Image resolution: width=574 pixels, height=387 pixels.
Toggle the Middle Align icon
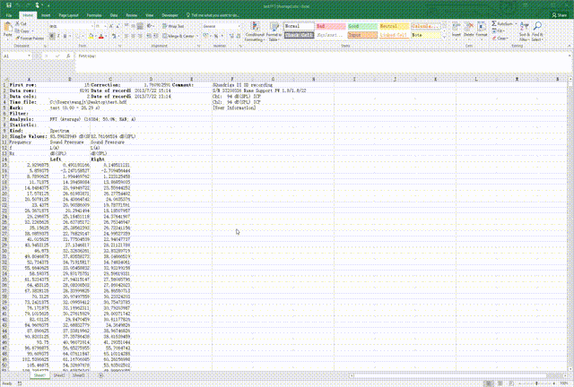coord(133,26)
